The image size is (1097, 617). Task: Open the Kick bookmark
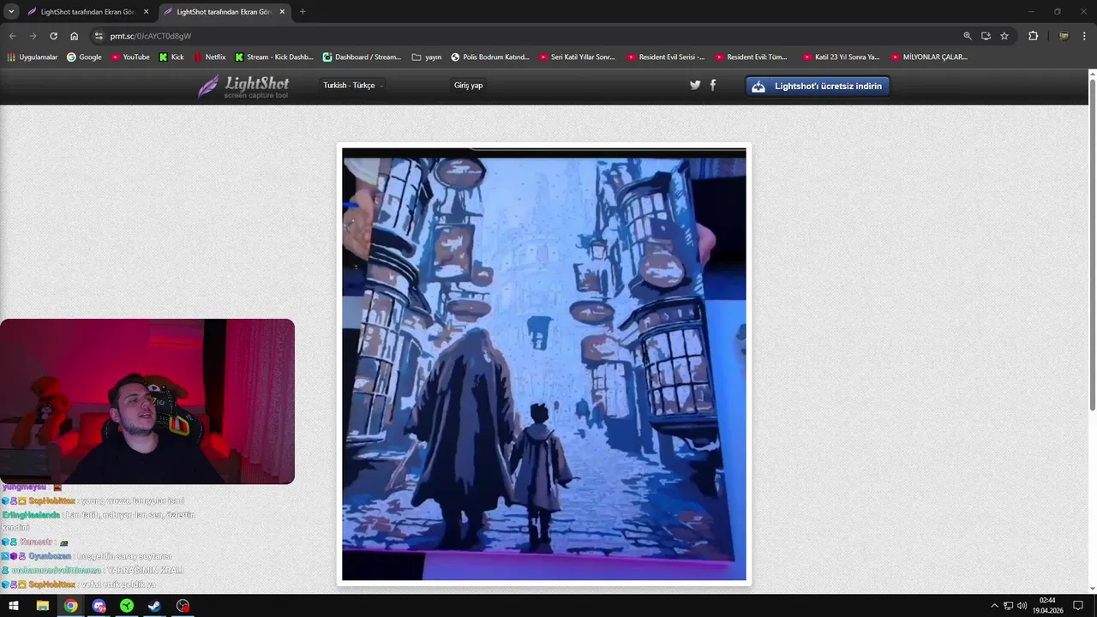click(171, 57)
